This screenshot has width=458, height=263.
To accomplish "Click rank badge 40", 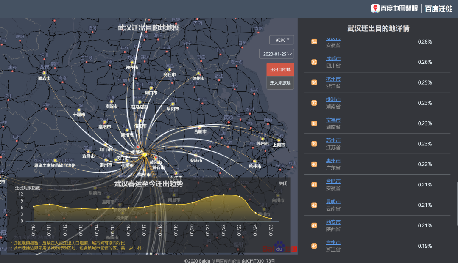I will 314,164.
